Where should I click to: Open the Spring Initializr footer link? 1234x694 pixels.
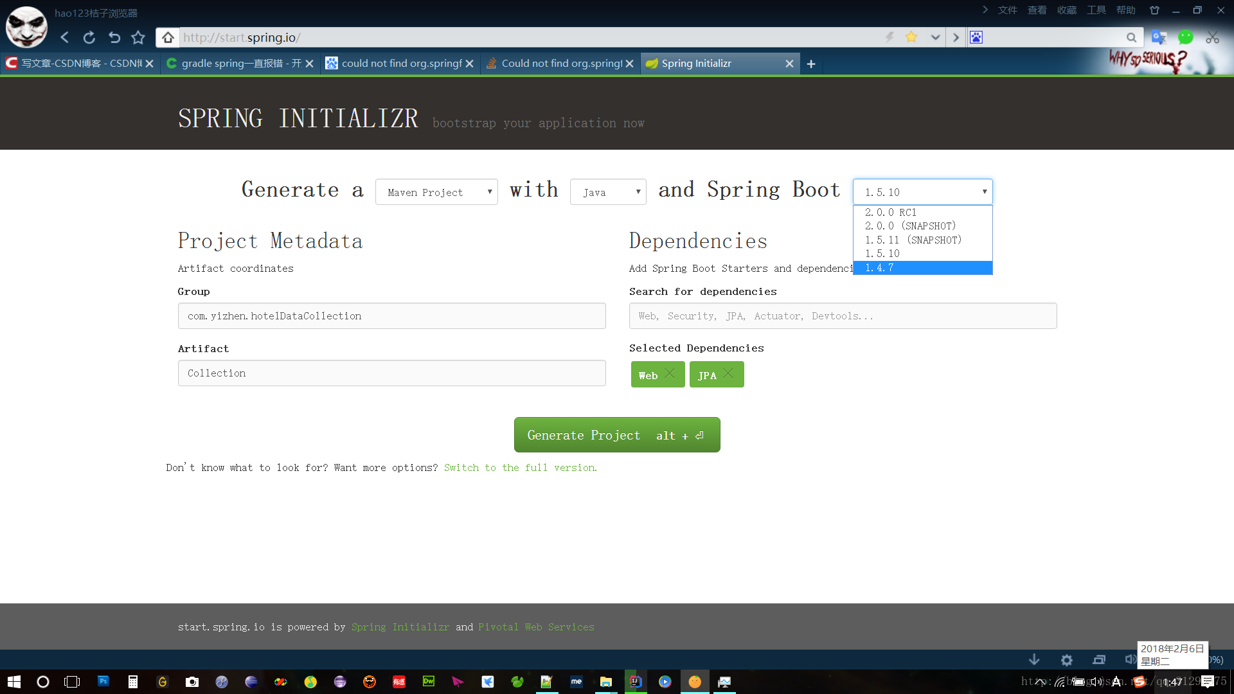click(400, 627)
